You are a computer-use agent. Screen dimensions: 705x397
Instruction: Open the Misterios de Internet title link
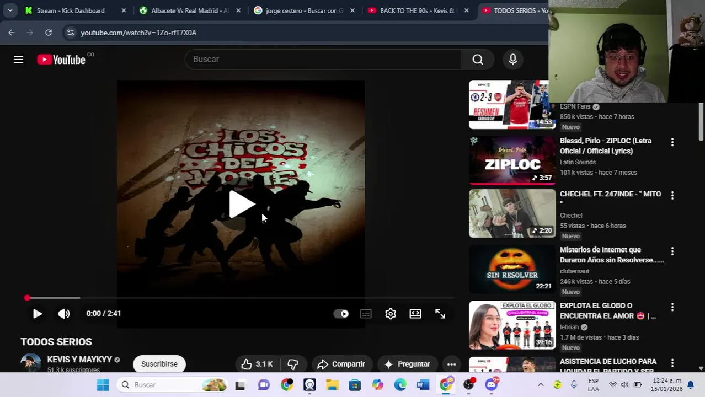[x=612, y=255]
